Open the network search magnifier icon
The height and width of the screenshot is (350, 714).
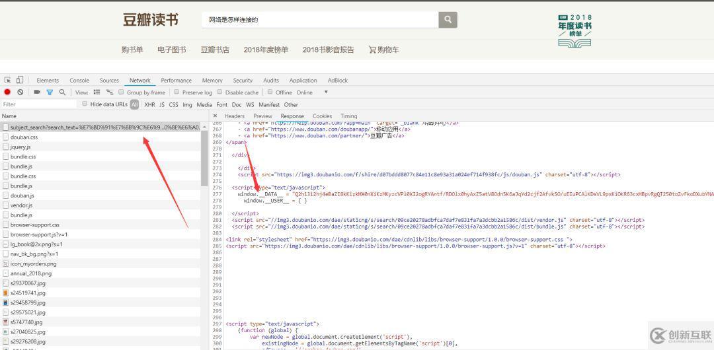[x=62, y=92]
